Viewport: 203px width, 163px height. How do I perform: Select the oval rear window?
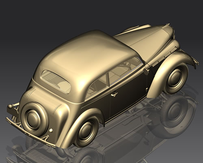coord(56,82)
